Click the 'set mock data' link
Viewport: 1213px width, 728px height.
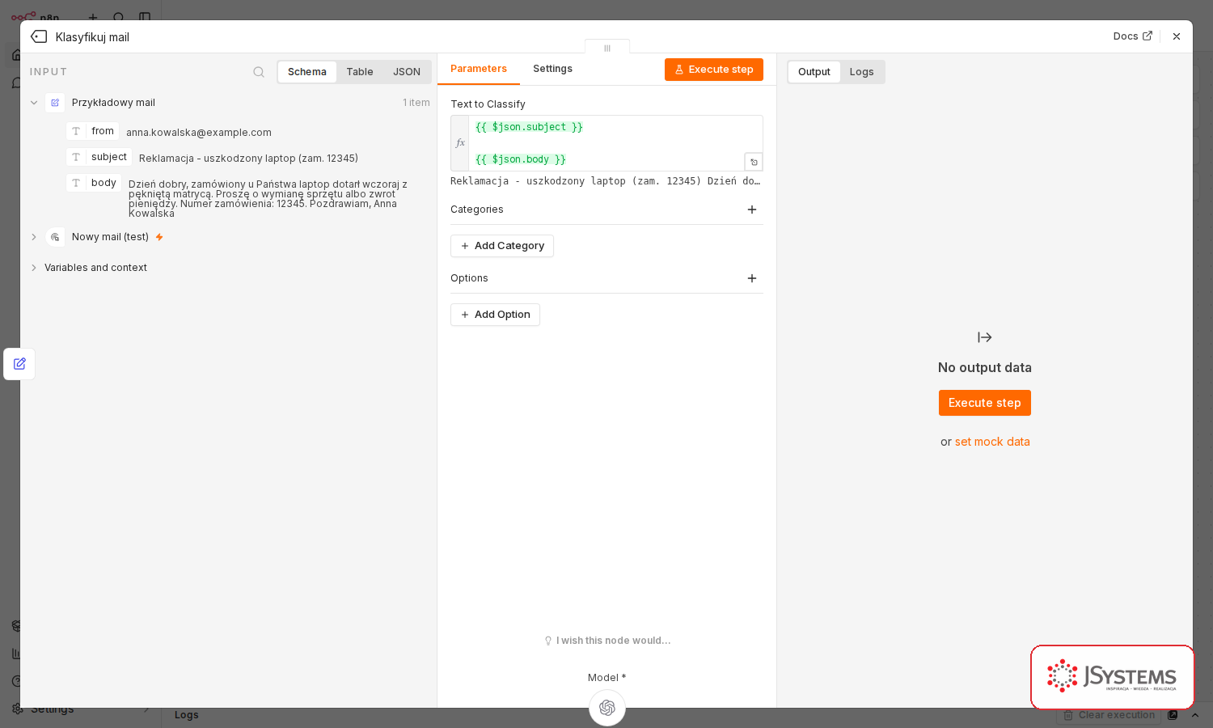point(992,442)
